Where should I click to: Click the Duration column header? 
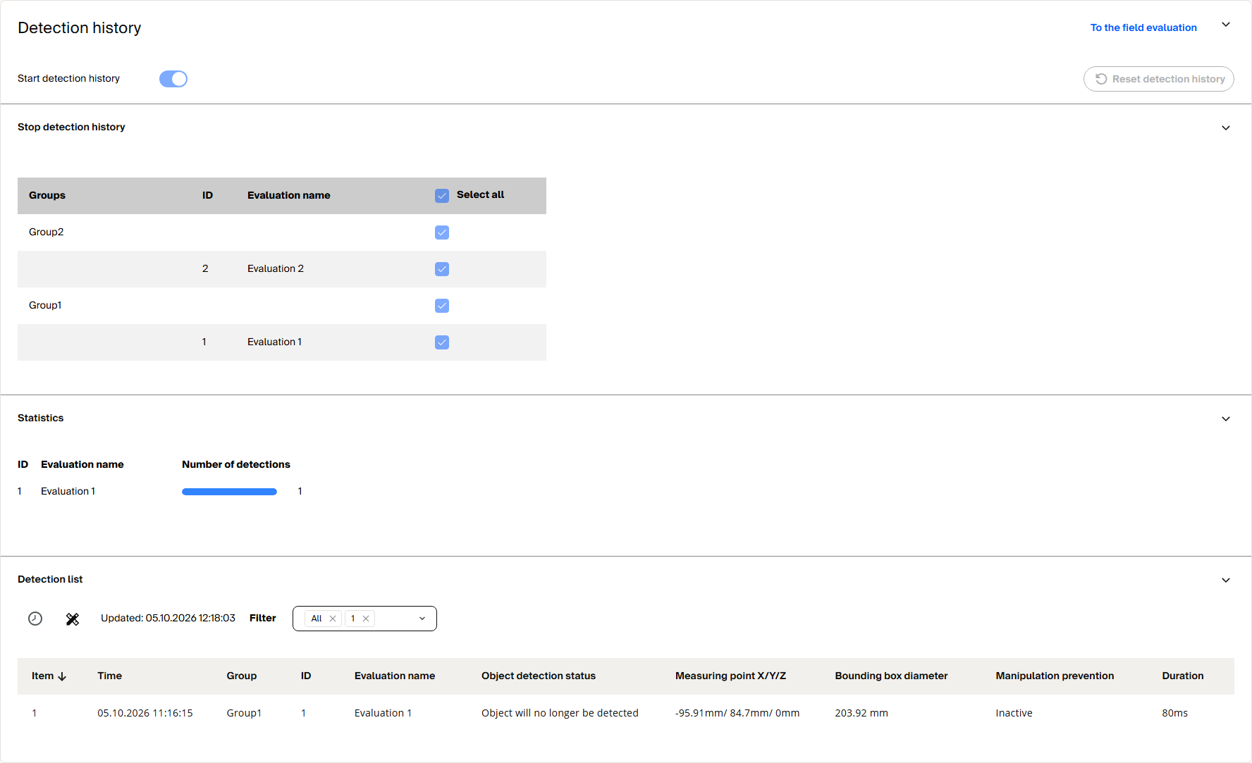[x=1183, y=676]
